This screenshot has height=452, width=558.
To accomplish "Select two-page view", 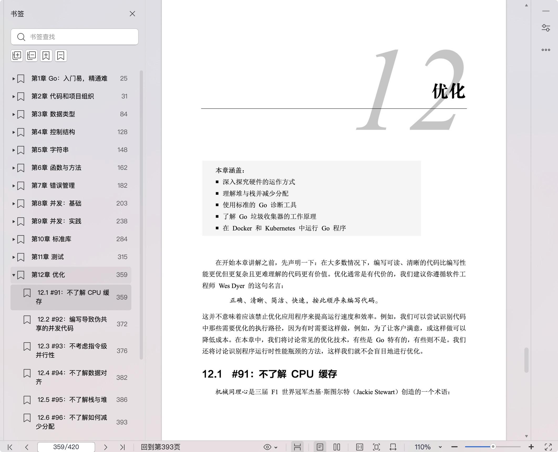I will tap(337, 447).
